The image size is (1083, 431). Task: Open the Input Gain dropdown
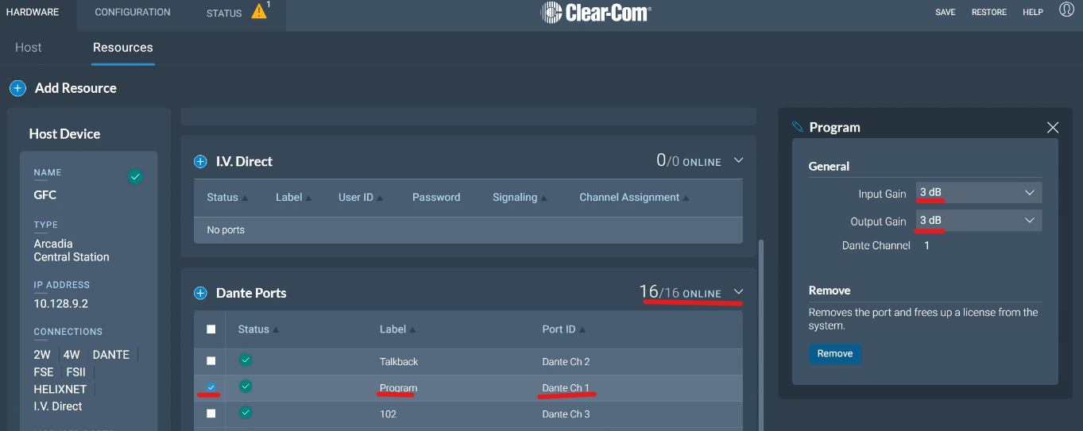pos(978,193)
